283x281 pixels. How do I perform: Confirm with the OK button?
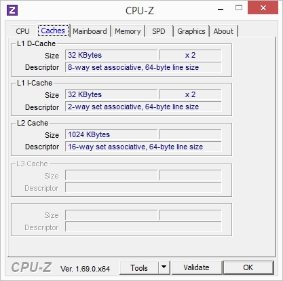tap(248, 267)
